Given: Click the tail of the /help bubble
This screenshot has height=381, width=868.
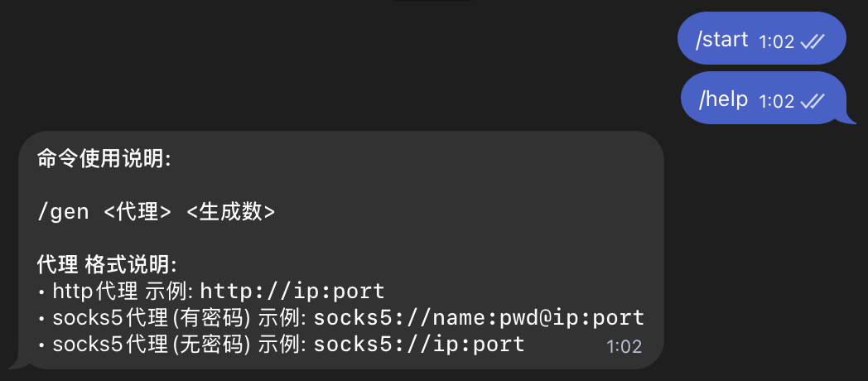Looking at the screenshot, I should tap(844, 118).
